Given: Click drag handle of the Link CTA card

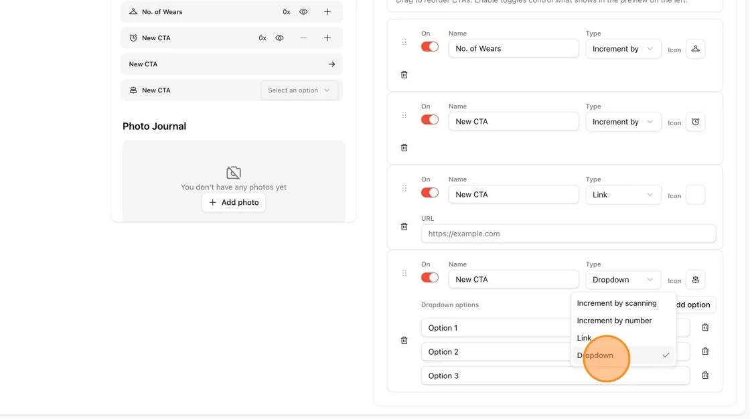Looking at the screenshot, I should [x=404, y=188].
